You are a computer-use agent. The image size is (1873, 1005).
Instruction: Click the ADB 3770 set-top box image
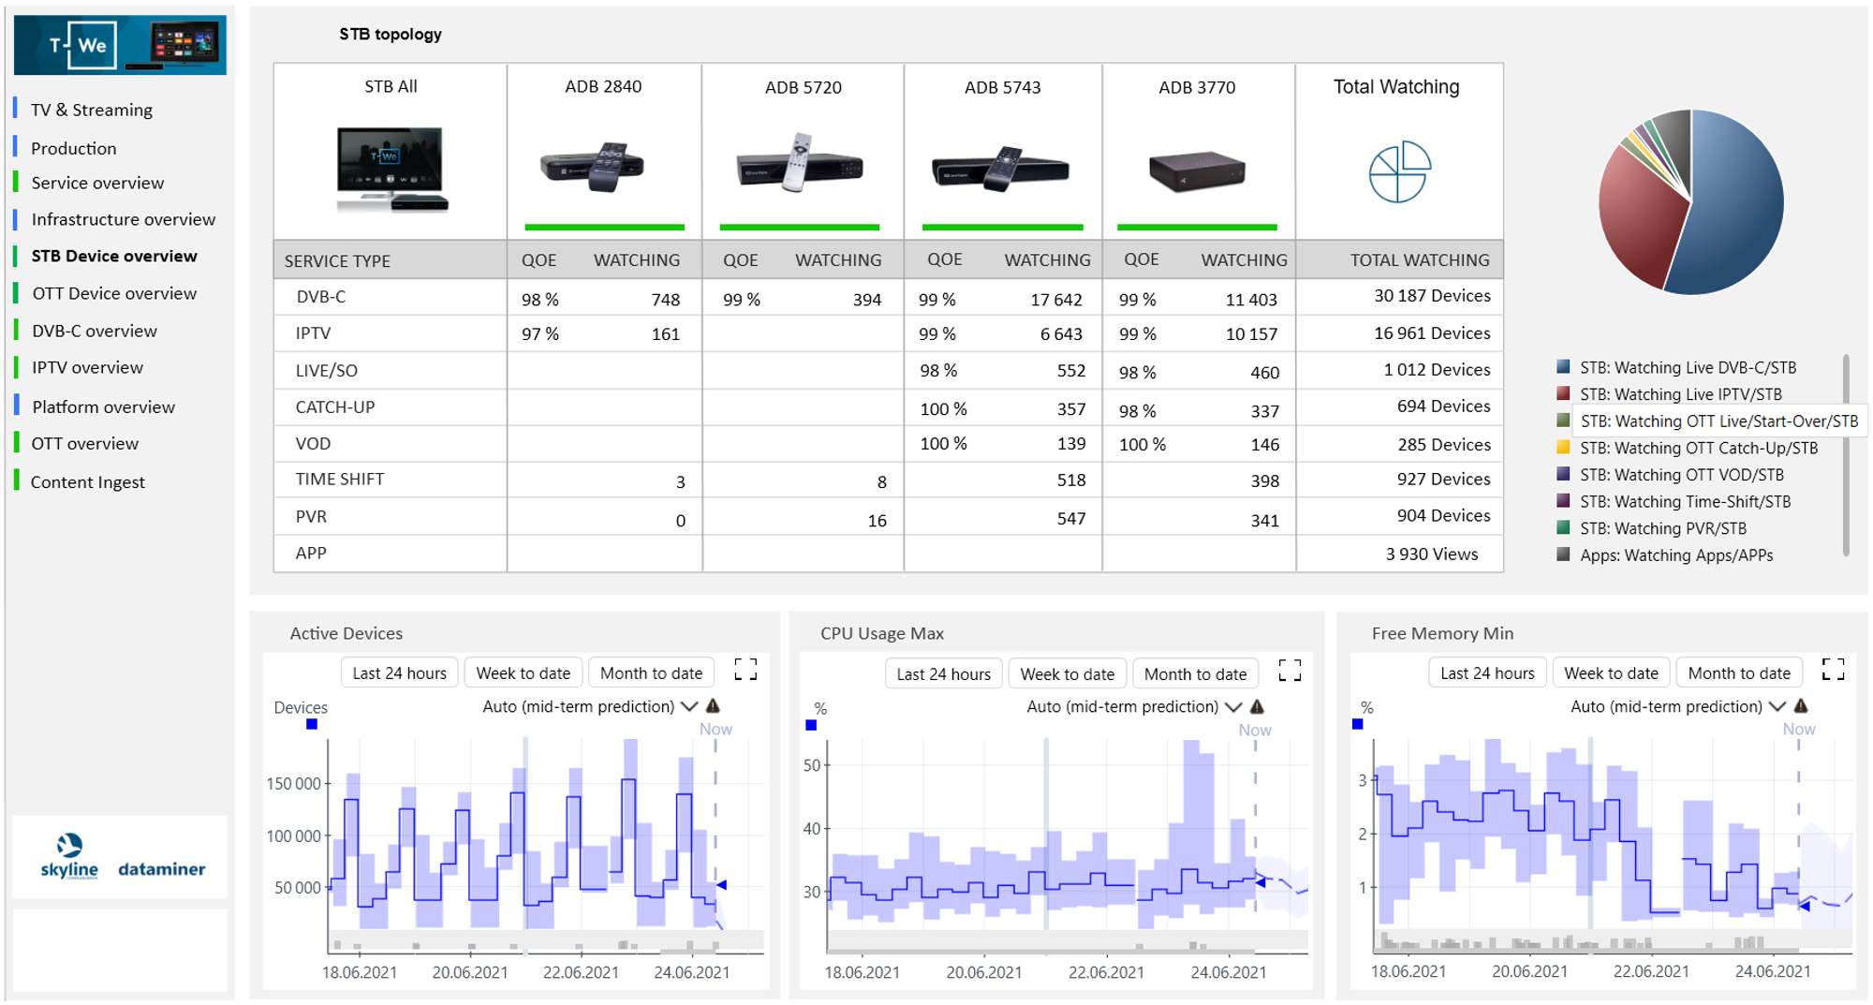click(x=1197, y=170)
